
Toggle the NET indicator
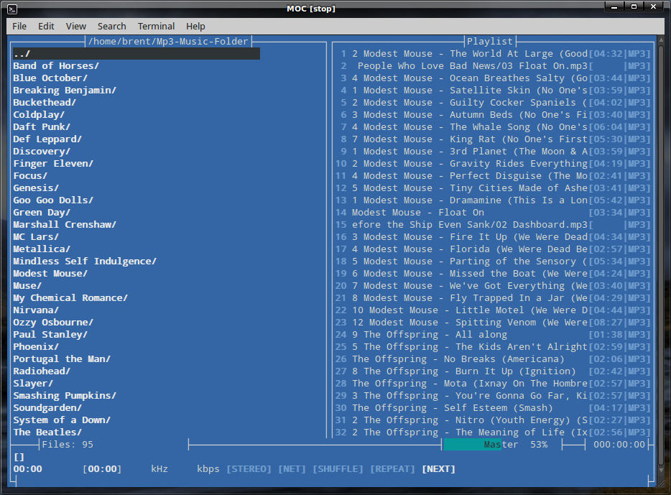point(292,469)
